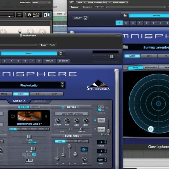169x169 pixels.
Task: Toggle the checkbox left of Glide
Action: [95, 129]
